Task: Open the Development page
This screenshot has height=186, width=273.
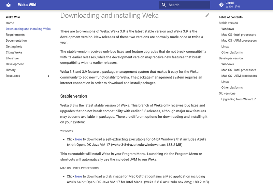Action: 15,64
